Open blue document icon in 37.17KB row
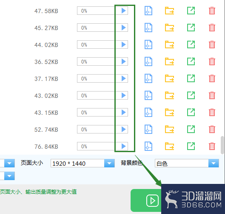 tap(148, 78)
